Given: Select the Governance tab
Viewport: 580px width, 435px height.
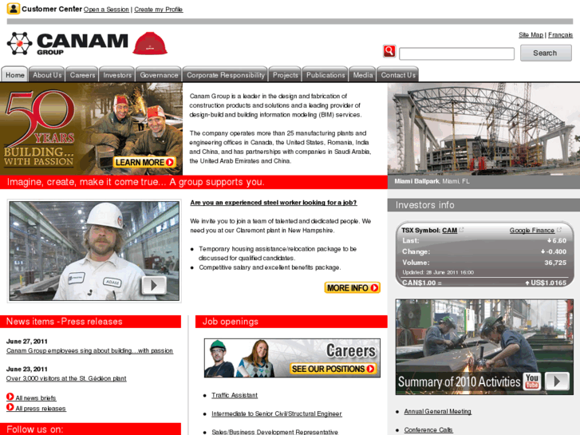Looking at the screenshot, I should point(159,74).
